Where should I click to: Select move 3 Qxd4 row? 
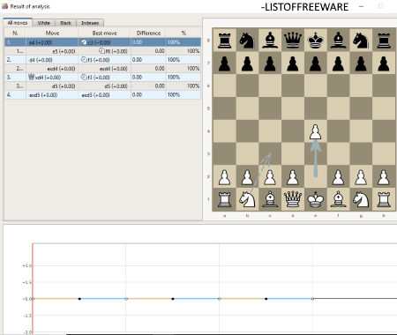(102, 78)
